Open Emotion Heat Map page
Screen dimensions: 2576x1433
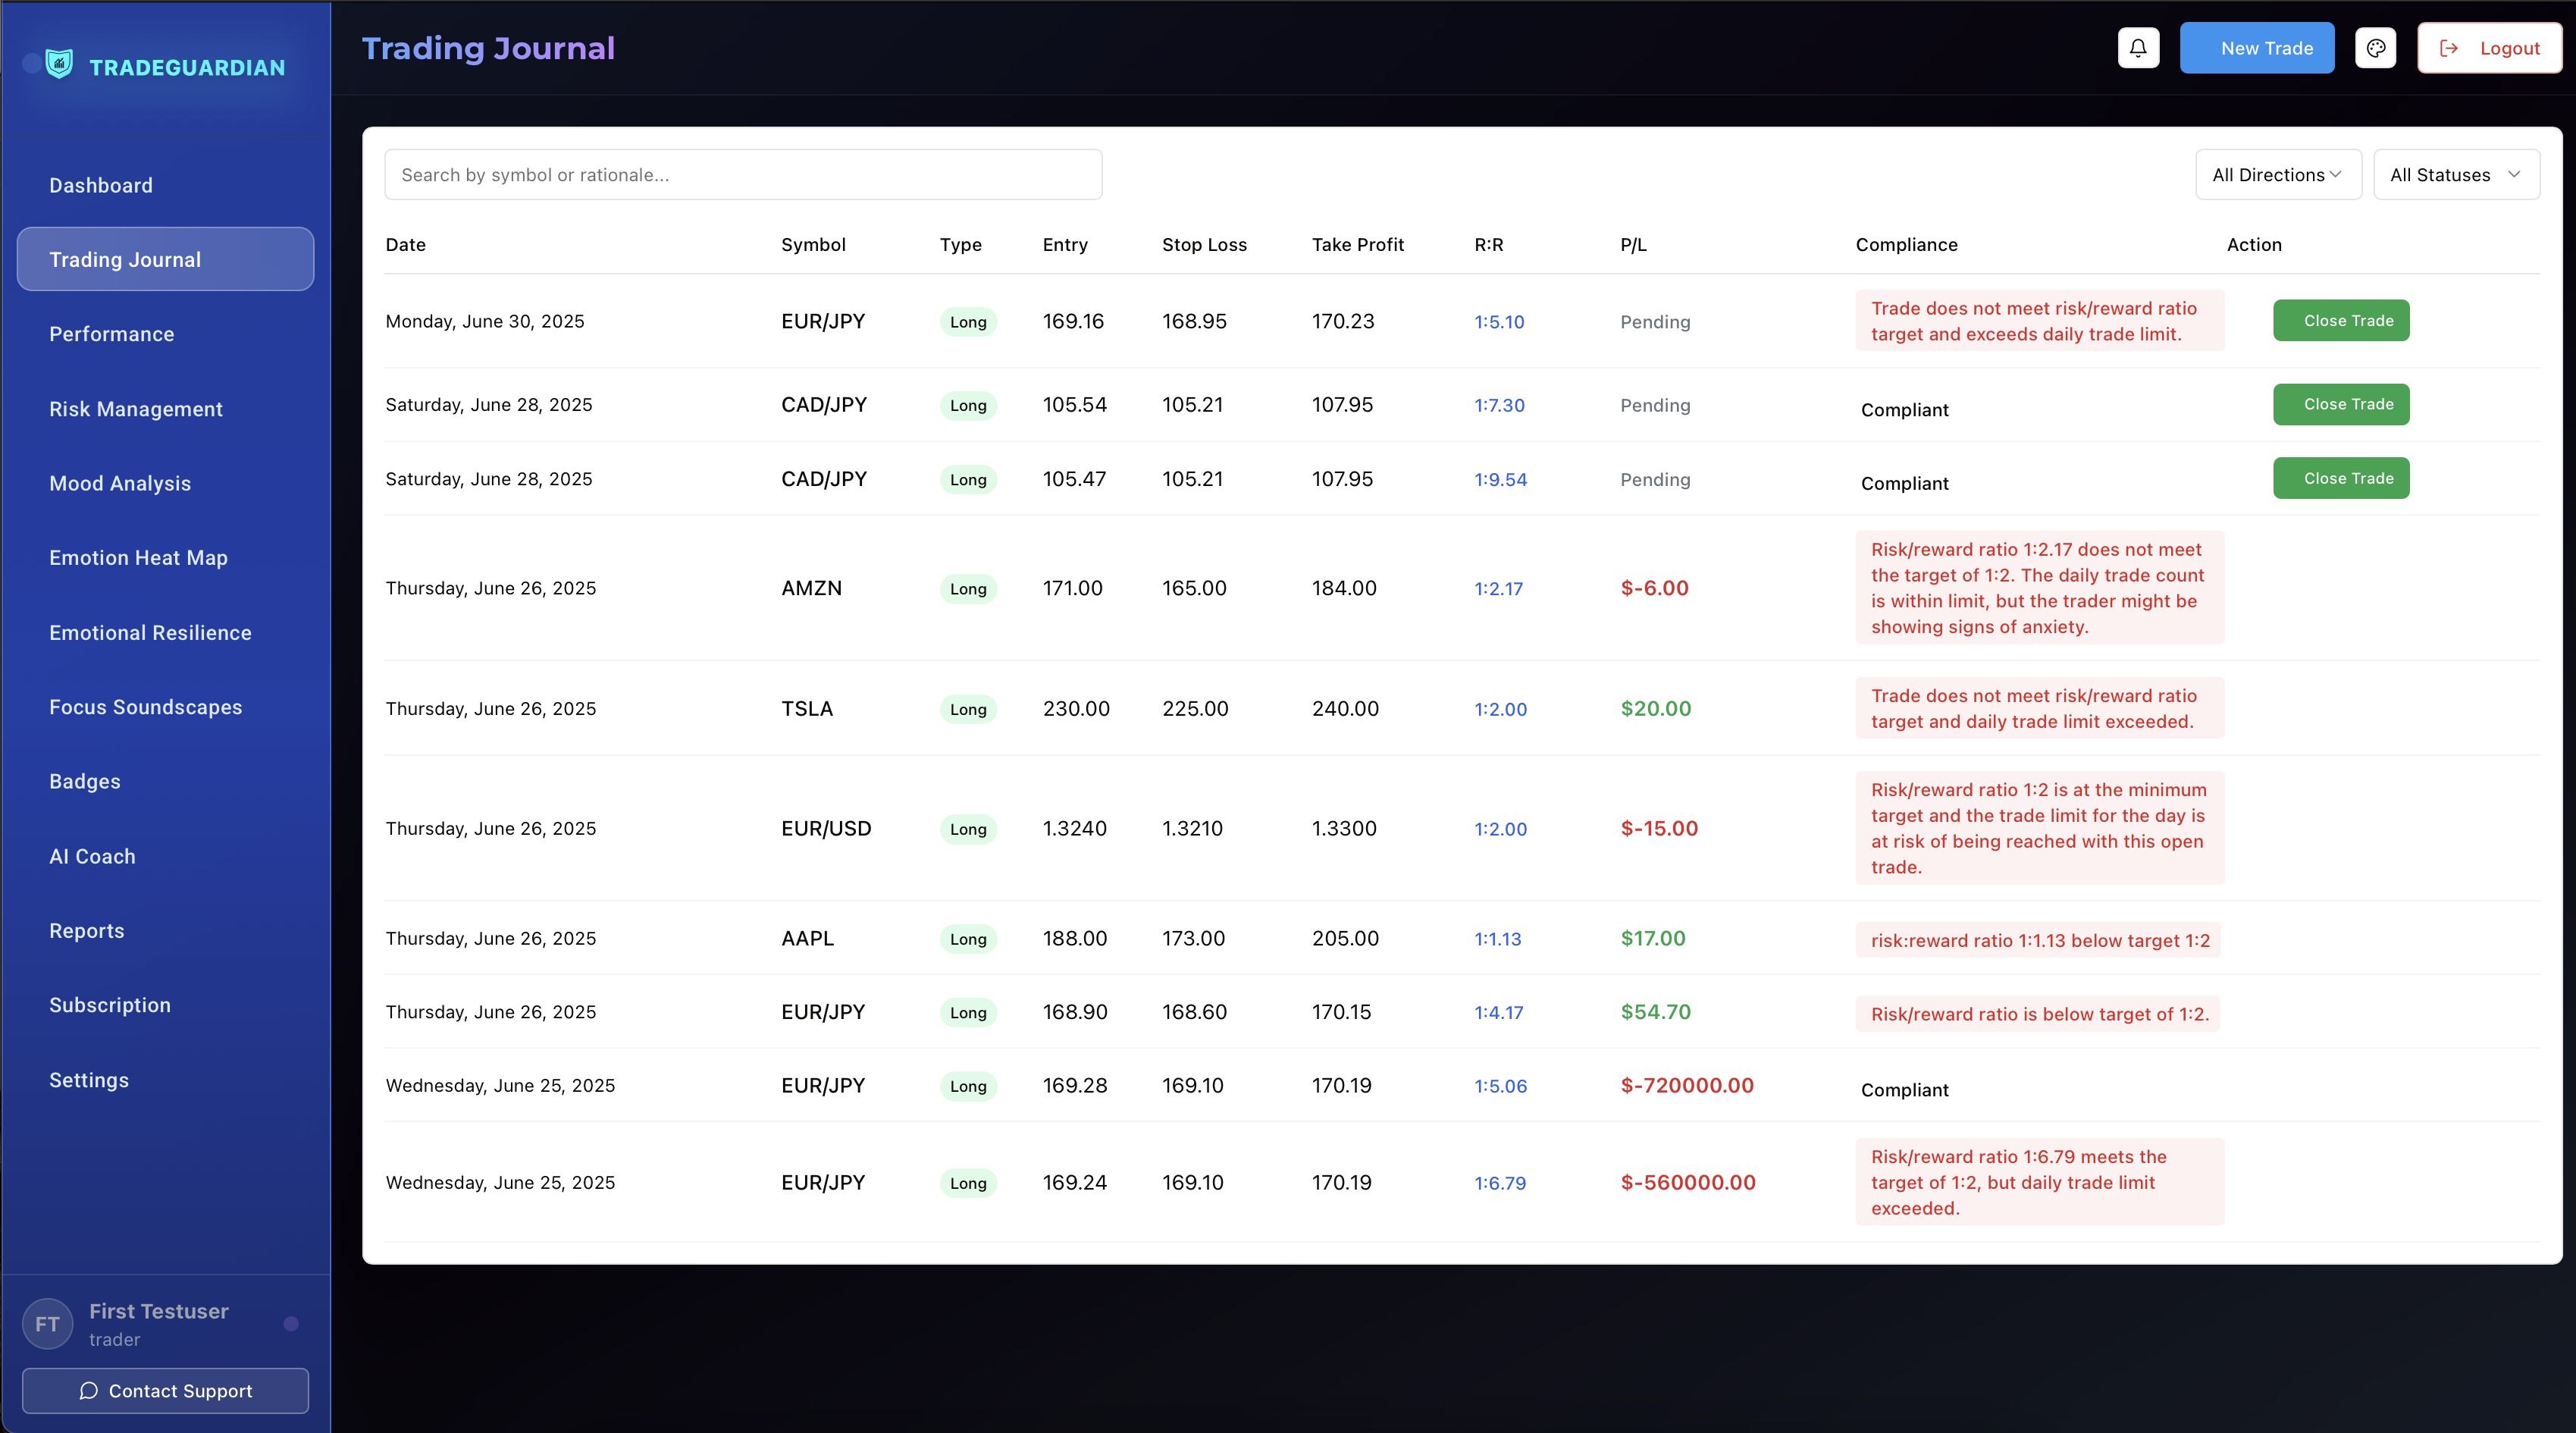(x=139, y=558)
